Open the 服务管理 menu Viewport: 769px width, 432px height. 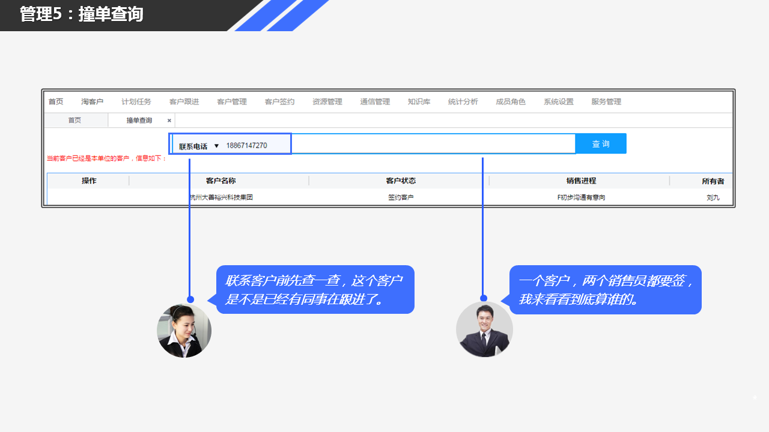(x=606, y=102)
